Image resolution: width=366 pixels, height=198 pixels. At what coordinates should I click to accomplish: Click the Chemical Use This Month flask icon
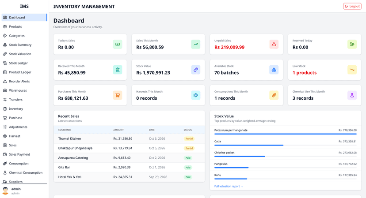tap(352, 95)
